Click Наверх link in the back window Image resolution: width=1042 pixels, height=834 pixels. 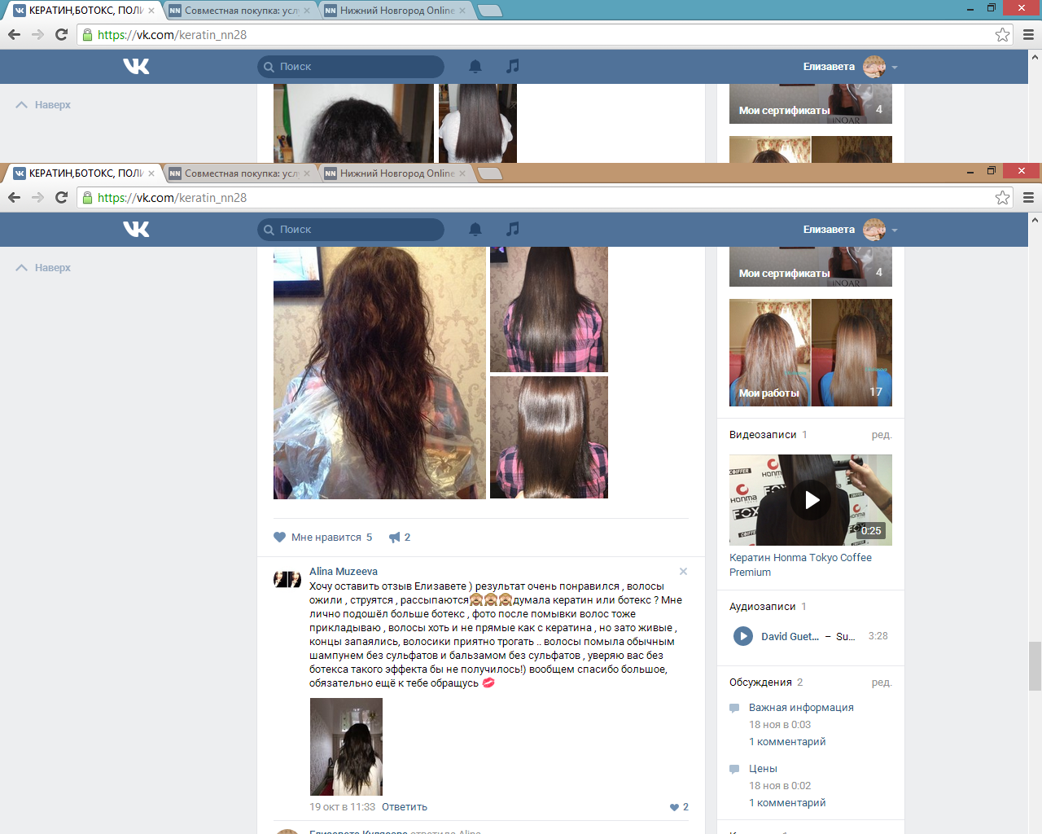pos(44,105)
